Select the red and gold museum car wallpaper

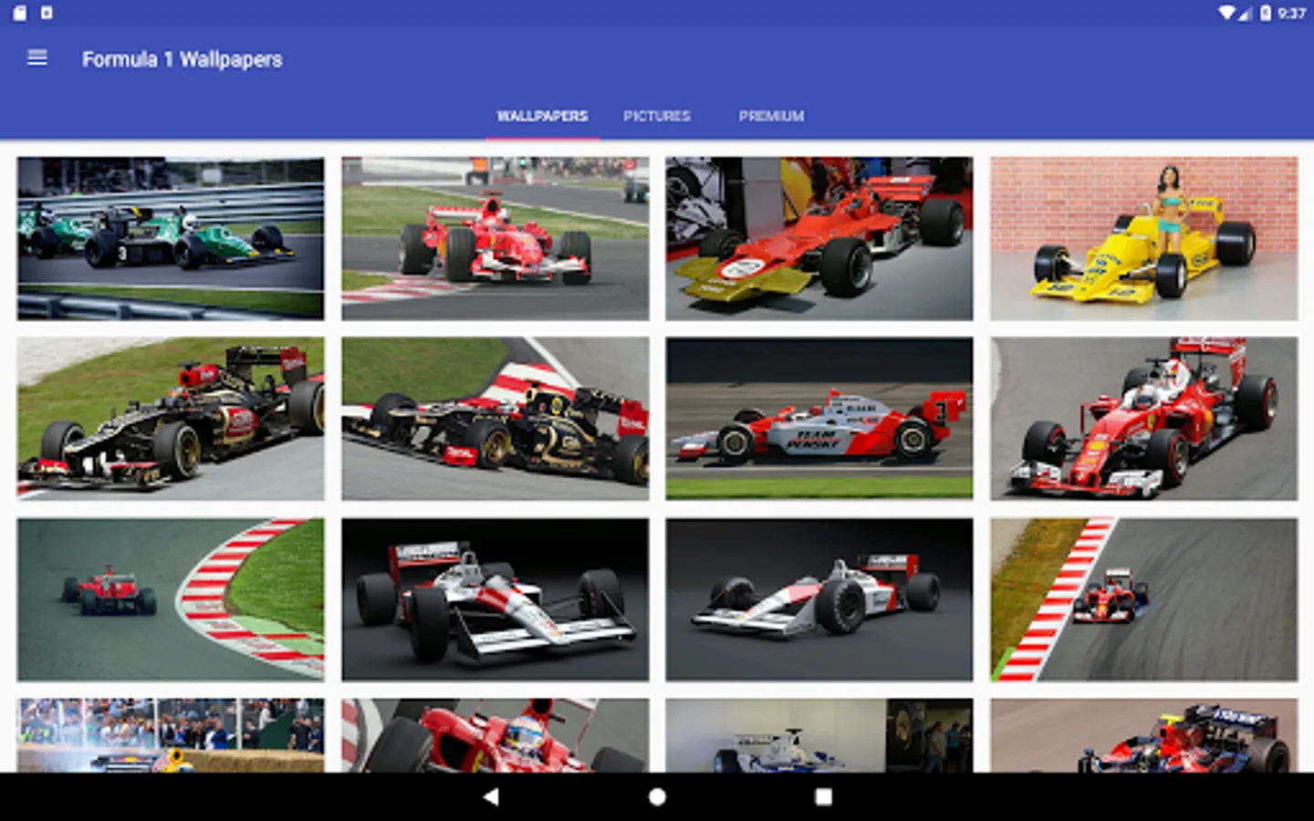click(x=819, y=238)
